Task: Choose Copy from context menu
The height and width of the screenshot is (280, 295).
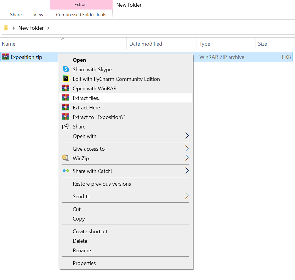Action: click(x=126, y=219)
